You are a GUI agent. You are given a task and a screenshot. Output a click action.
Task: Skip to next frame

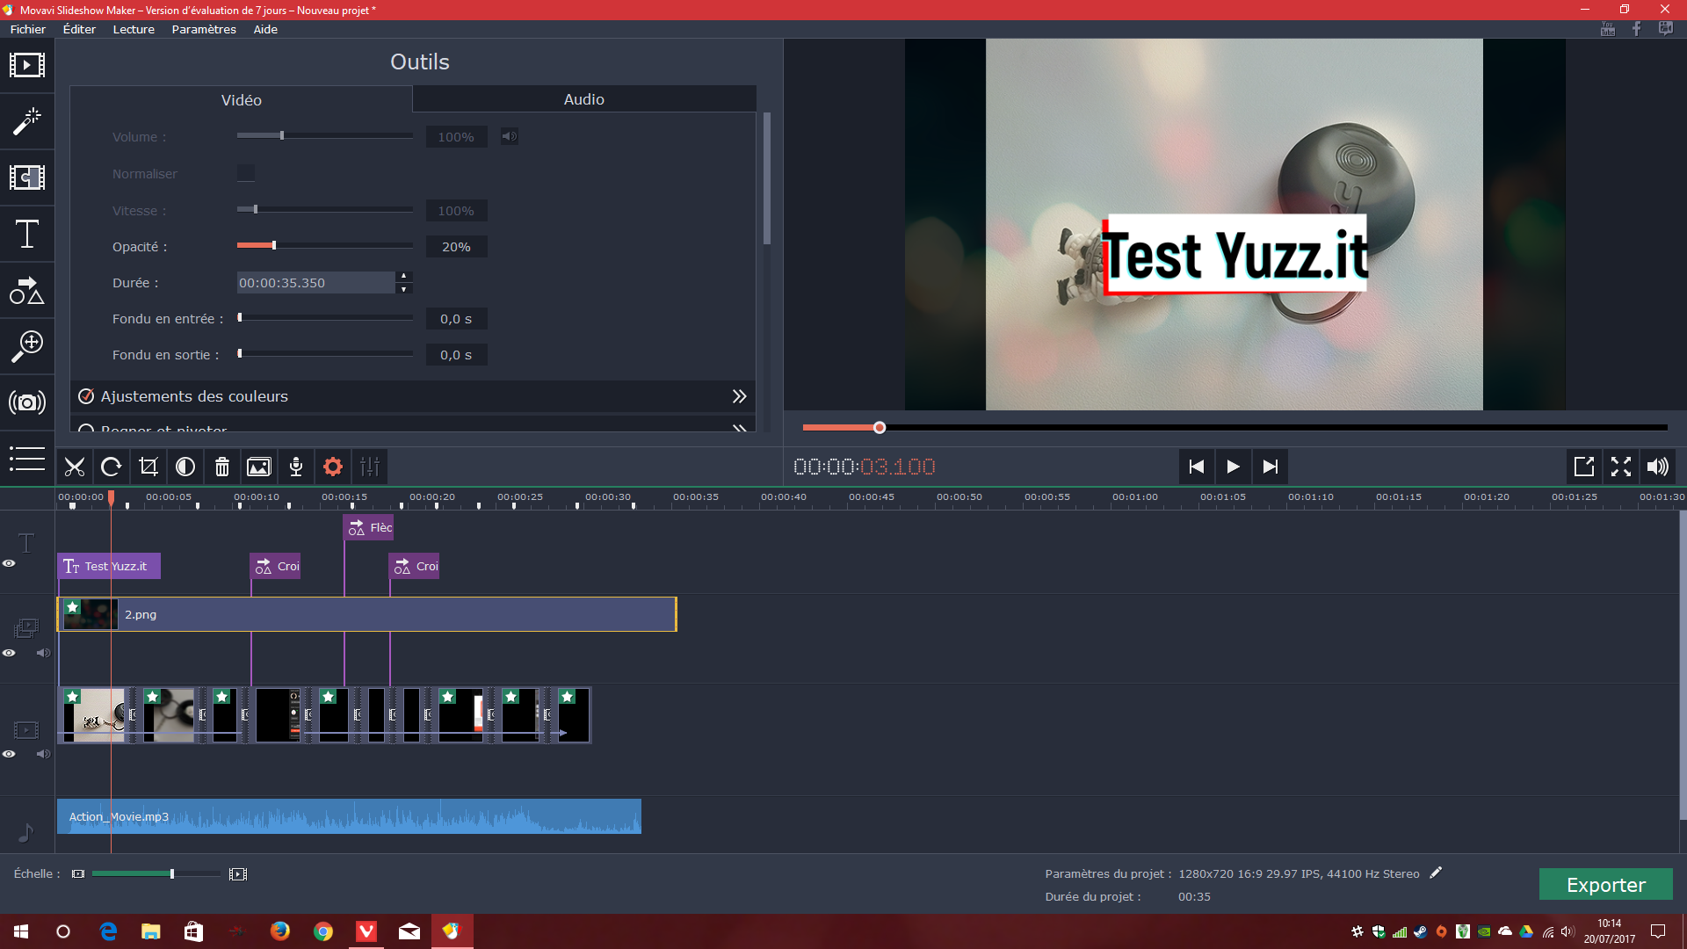pyautogui.click(x=1271, y=467)
